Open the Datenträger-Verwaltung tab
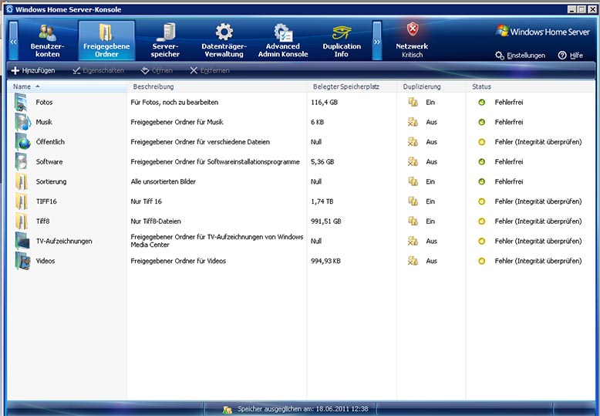This screenshot has width=600, height=416. point(224,41)
